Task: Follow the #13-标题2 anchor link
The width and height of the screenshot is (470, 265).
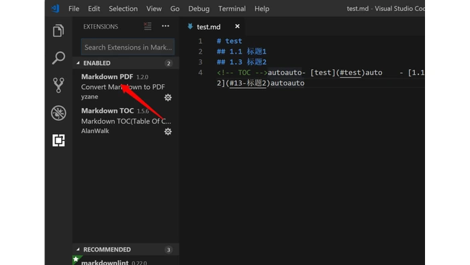Action: pyautogui.click(x=248, y=83)
